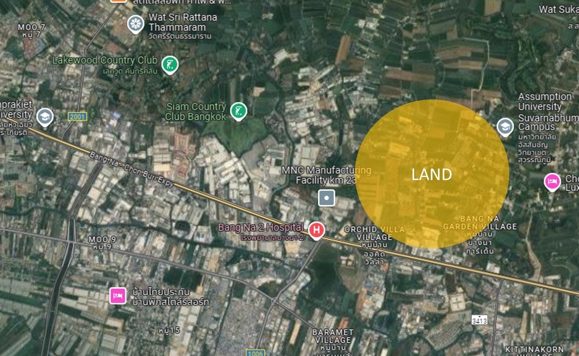This screenshot has width=579, height=356.
Task: Click the Siam Country Club Bangkok text label
Action: [x=195, y=111]
